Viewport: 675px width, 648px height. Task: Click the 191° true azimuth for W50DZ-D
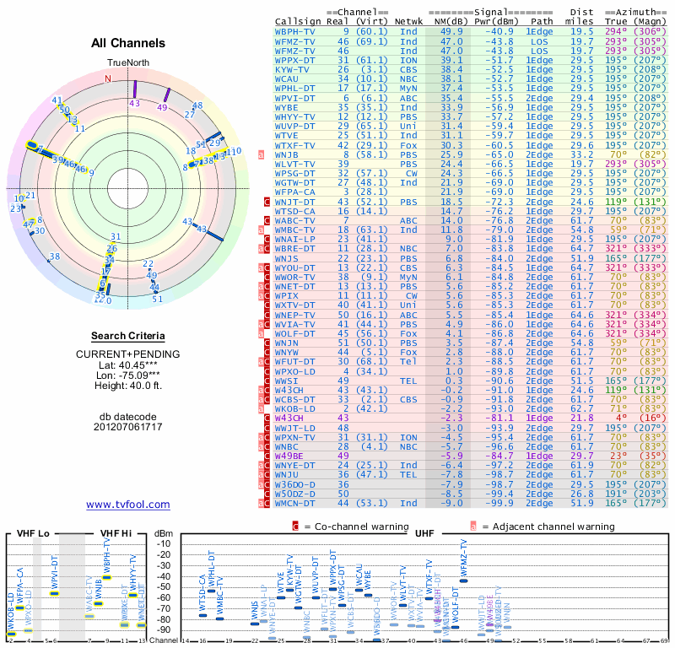tap(616, 494)
